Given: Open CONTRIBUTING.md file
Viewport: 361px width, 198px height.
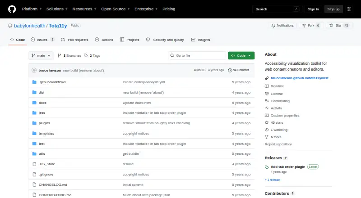Looking at the screenshot, I should coord(55,195).
